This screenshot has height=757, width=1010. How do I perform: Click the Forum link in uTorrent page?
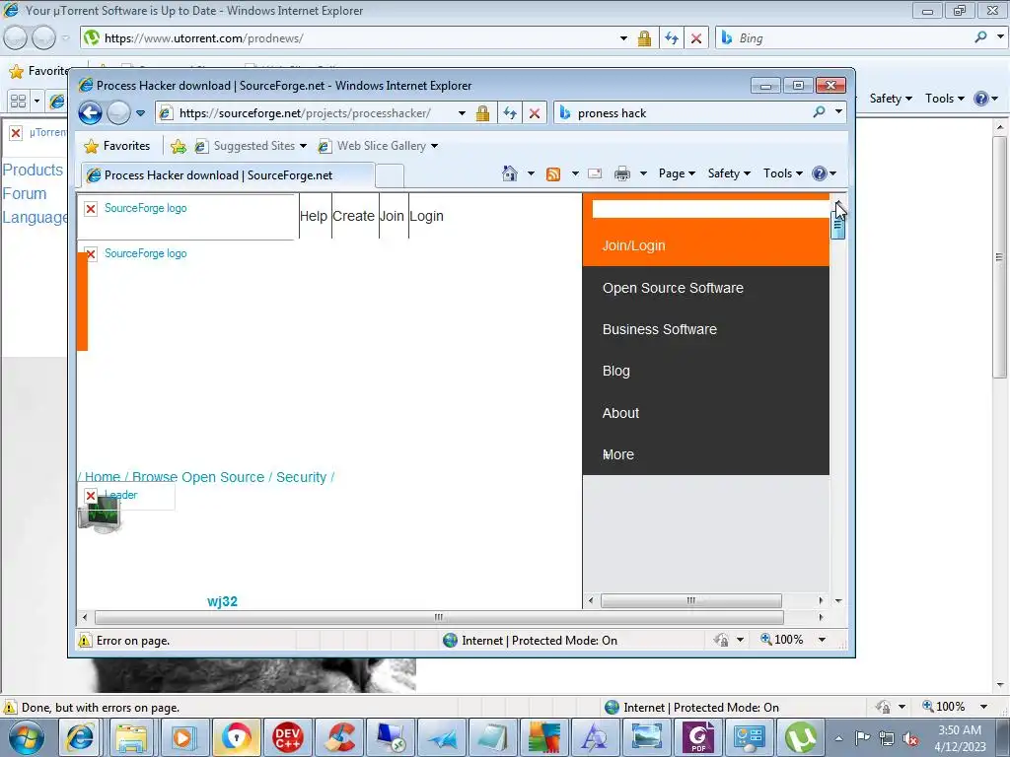coord(25,194)
